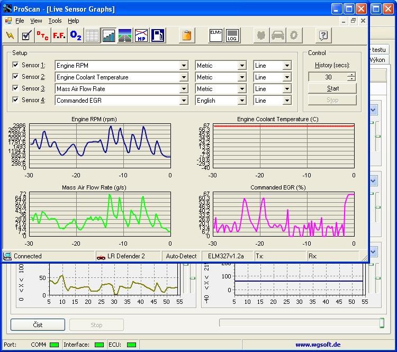
Task: Open the DTC trouble codes icon
Action: click(43, 35)
